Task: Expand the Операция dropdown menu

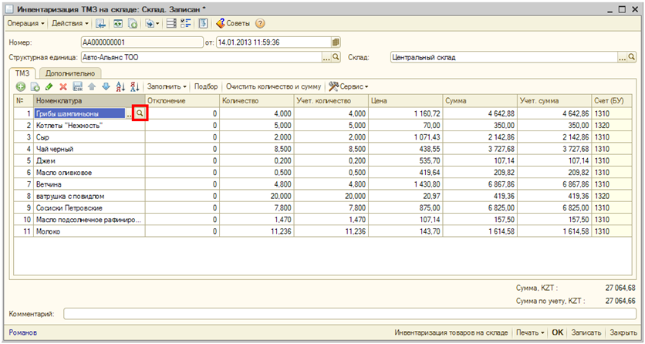Action: coord(25,24)
